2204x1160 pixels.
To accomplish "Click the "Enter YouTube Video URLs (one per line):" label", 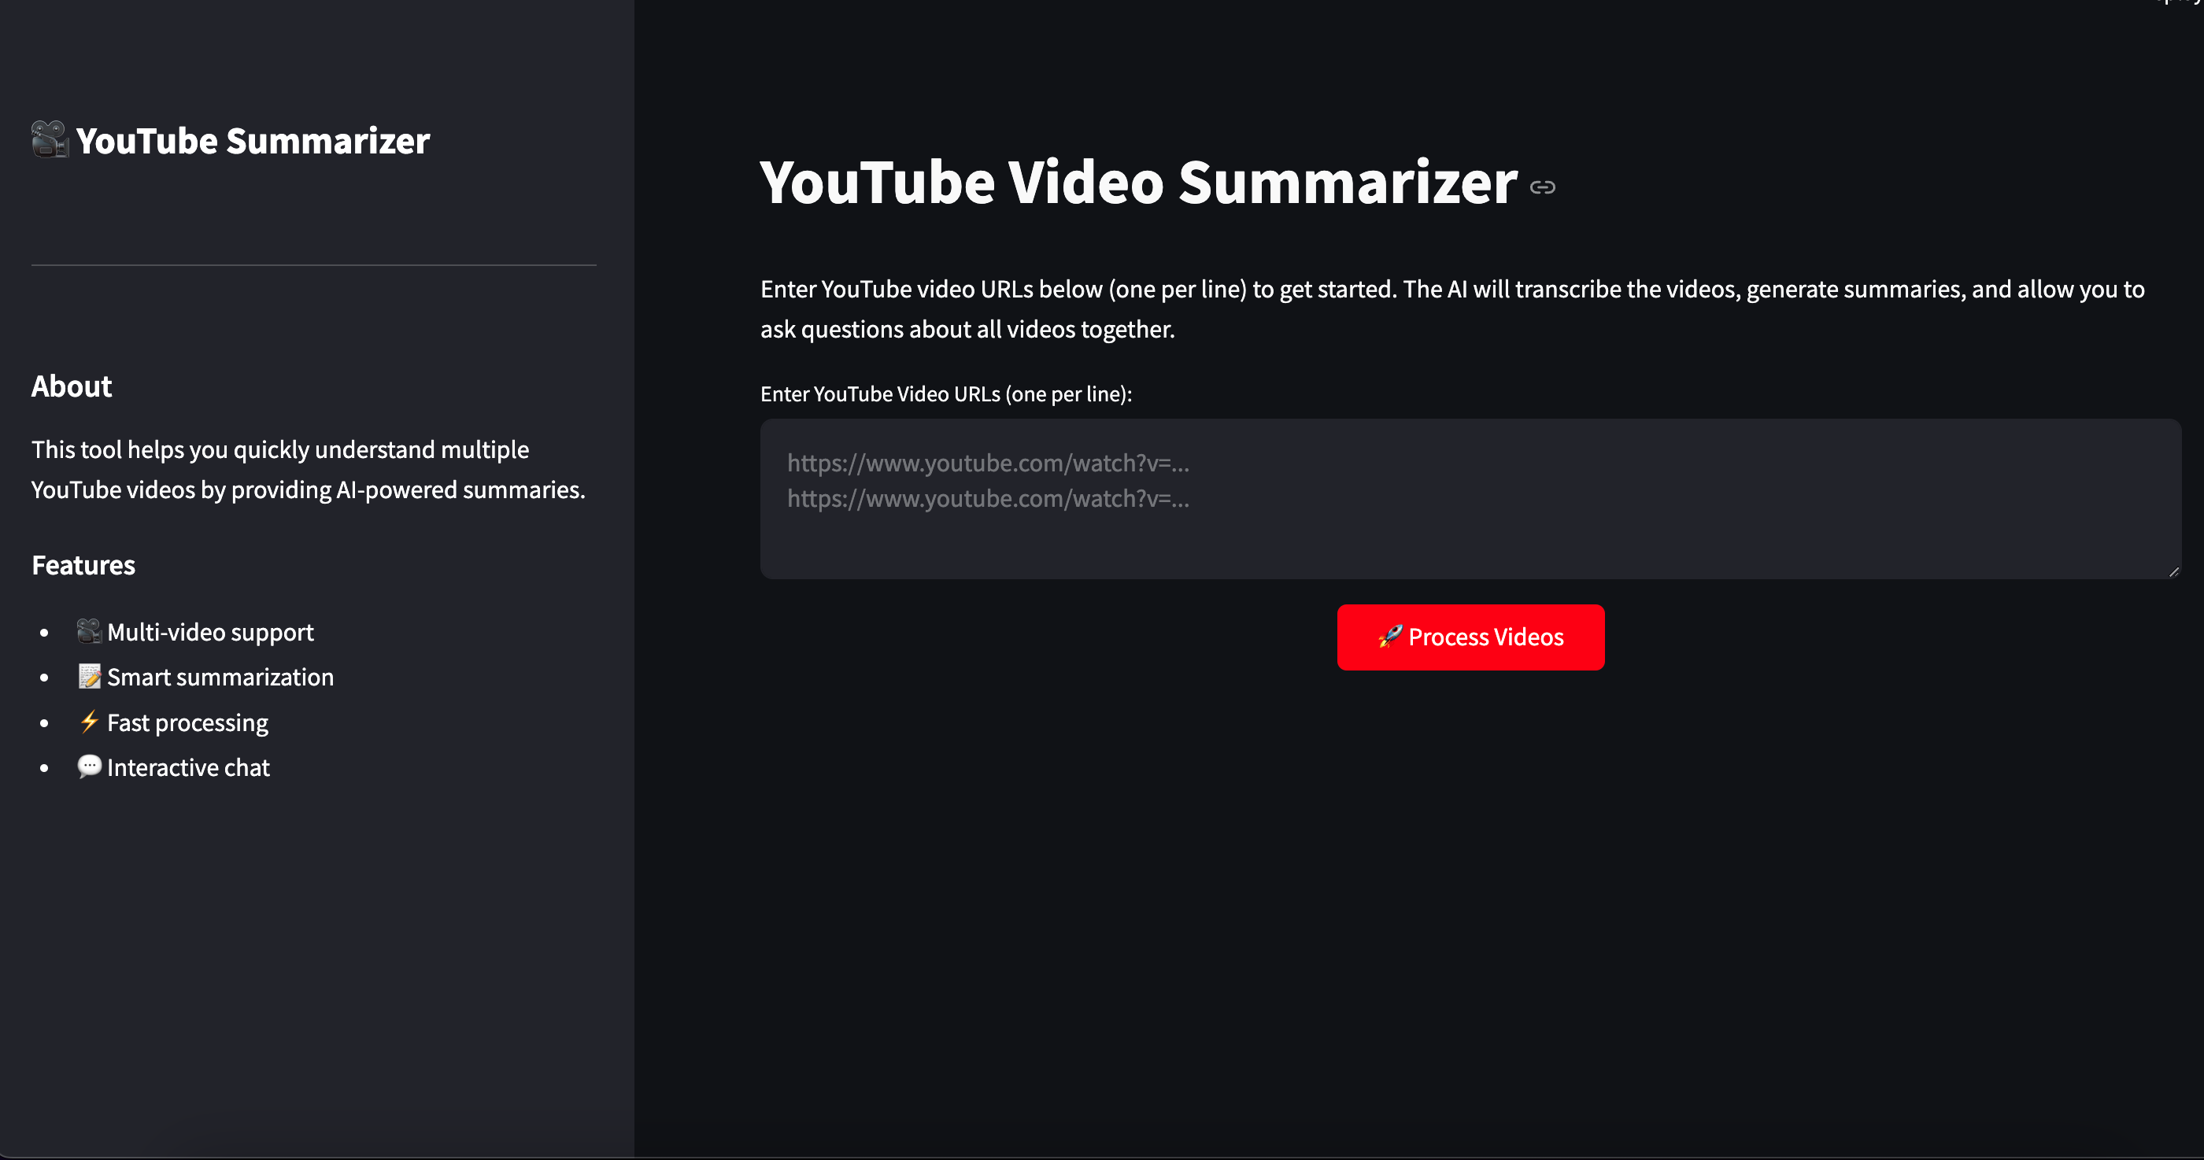I will (946, 394).
